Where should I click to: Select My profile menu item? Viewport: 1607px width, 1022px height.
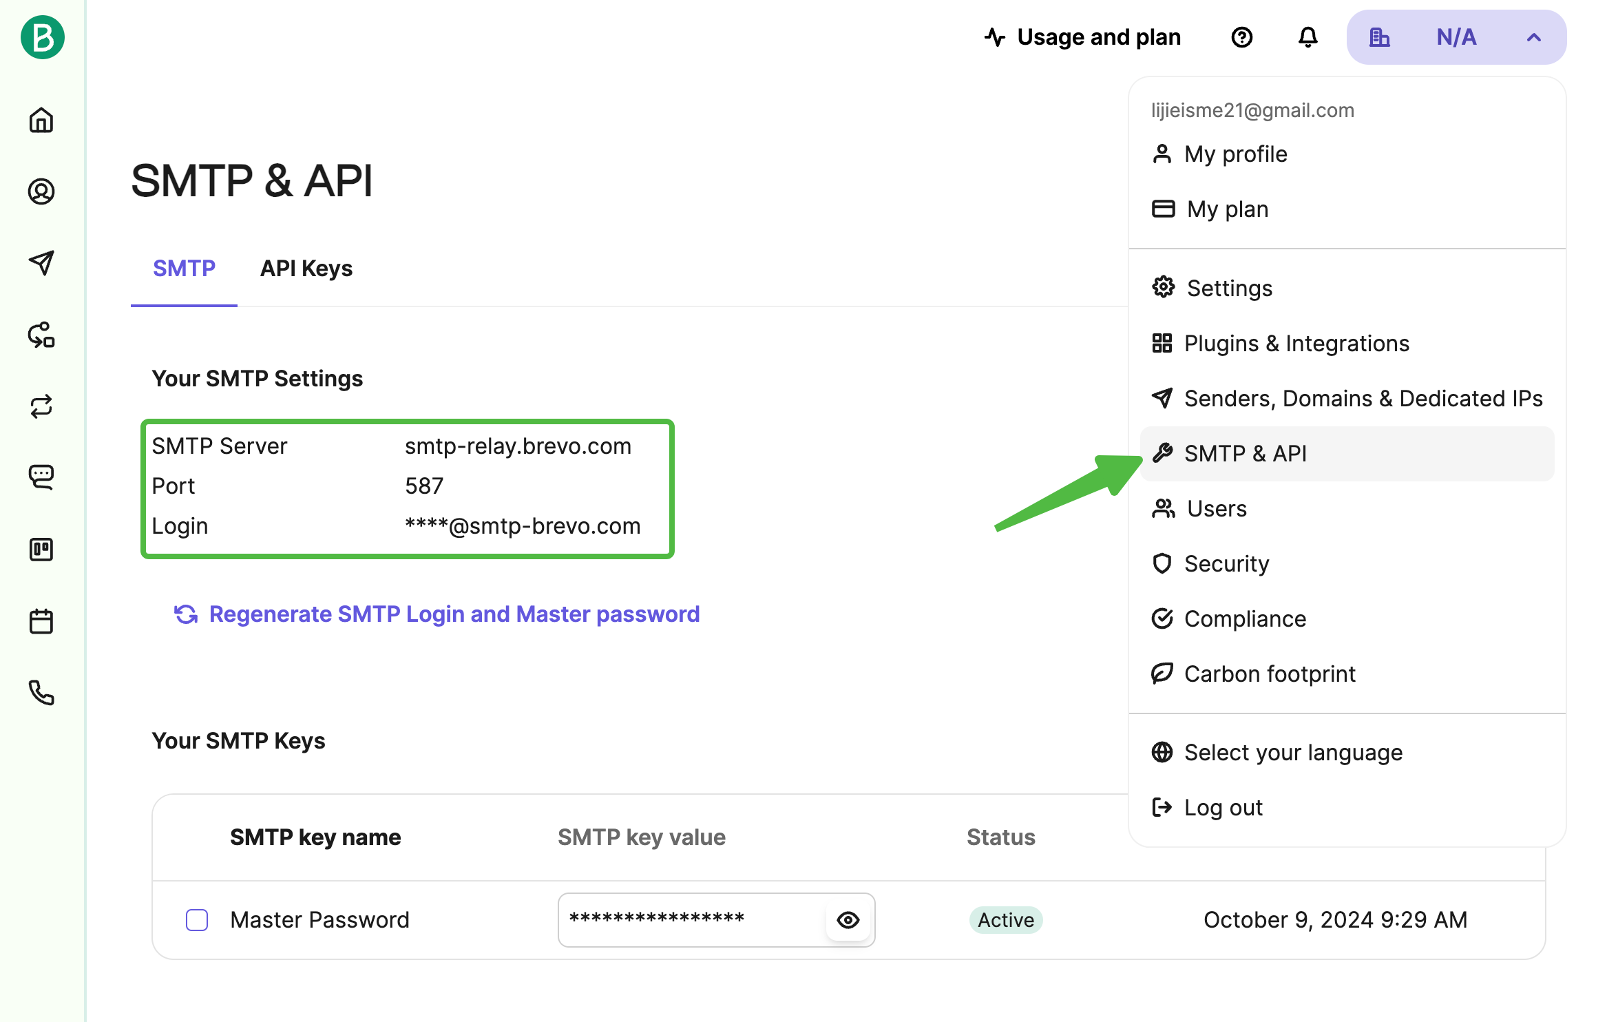click(x=1347, y=154)
